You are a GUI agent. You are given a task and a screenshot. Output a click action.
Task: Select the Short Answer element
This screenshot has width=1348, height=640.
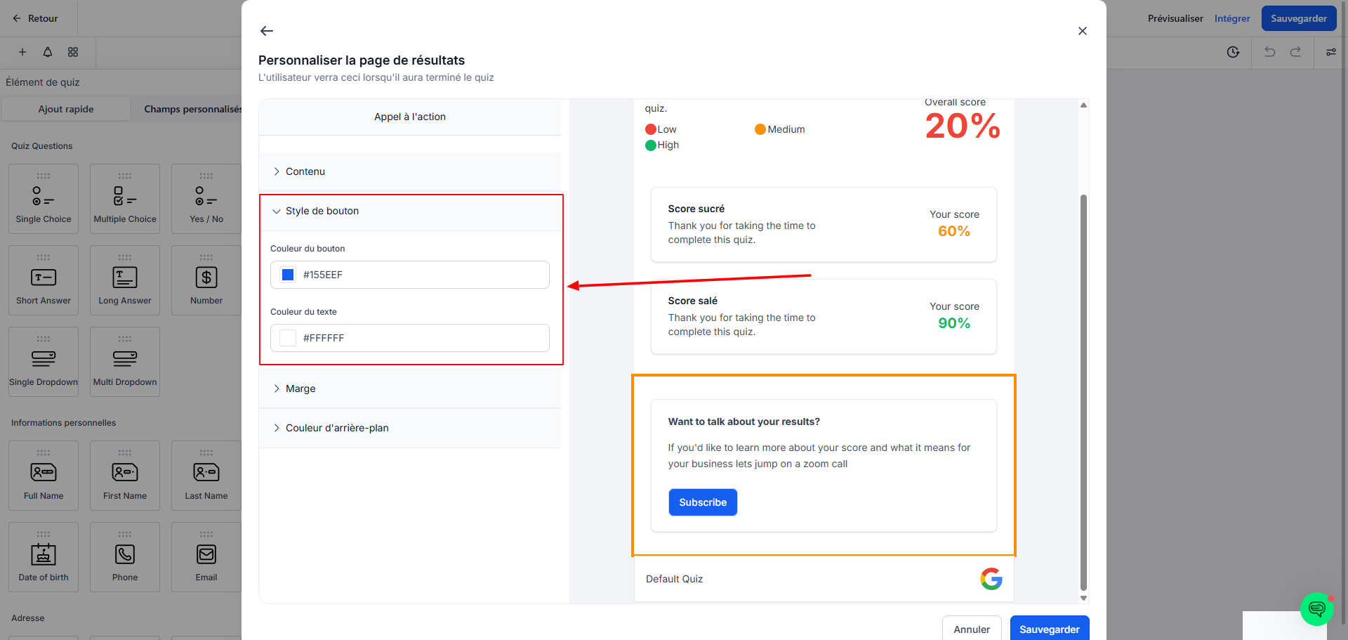[44, 280]
